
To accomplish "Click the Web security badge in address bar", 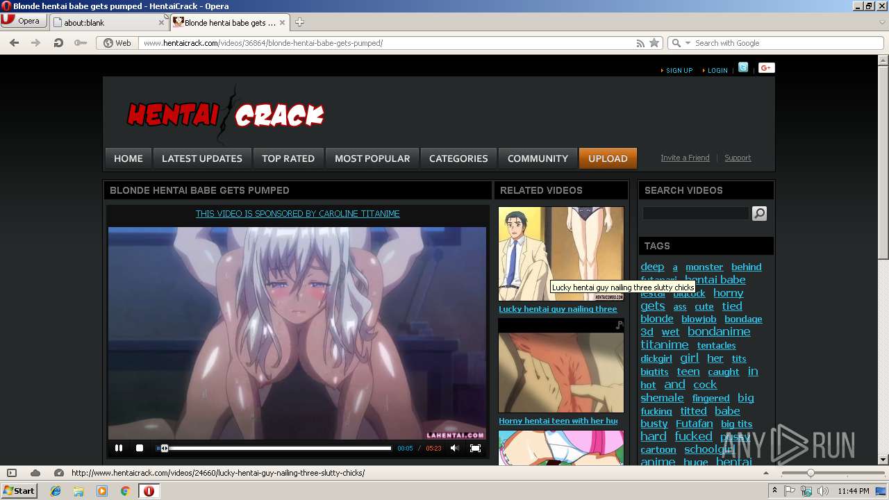I will (117, 43).
